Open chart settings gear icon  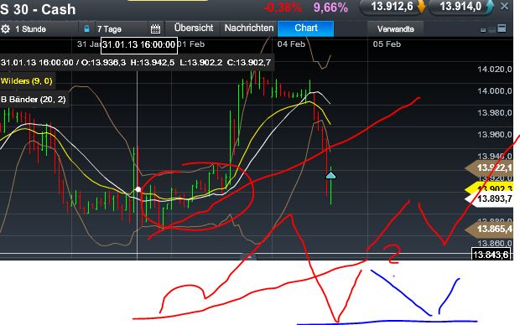5,29
